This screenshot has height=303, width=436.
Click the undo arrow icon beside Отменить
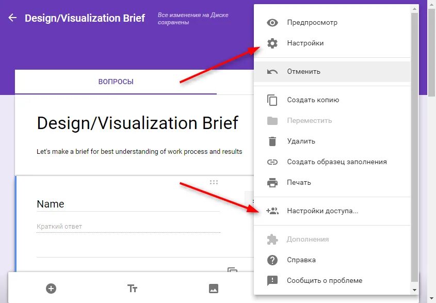click(272, 72)
